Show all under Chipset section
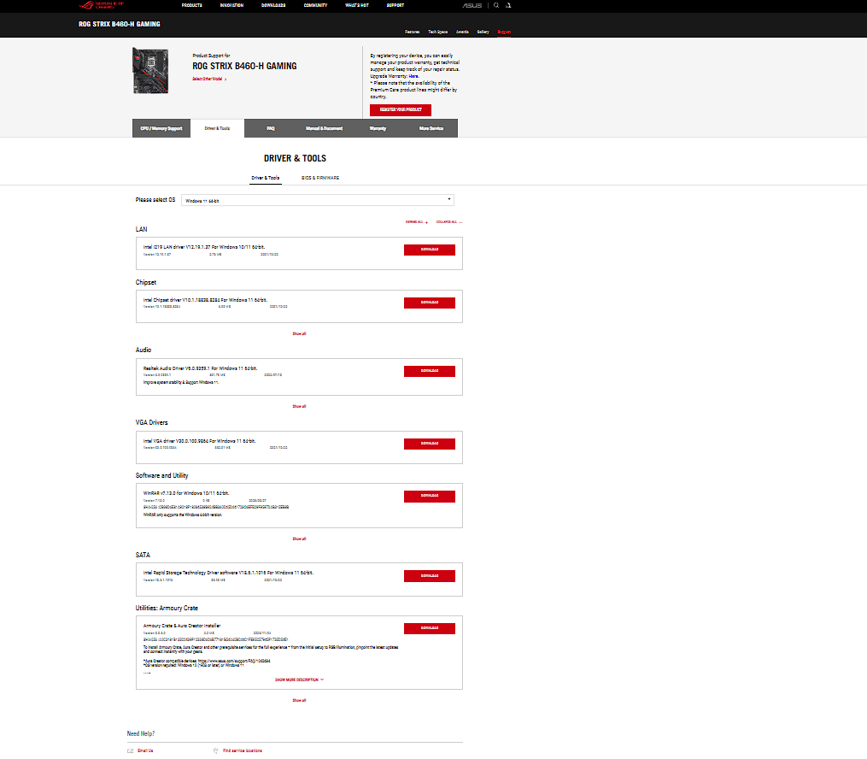867x759 pixels. [x=299, y=333]
